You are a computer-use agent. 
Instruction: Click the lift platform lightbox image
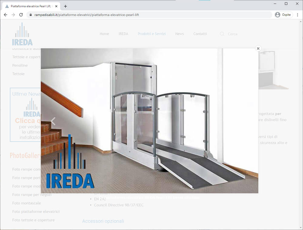coord(149,121)
